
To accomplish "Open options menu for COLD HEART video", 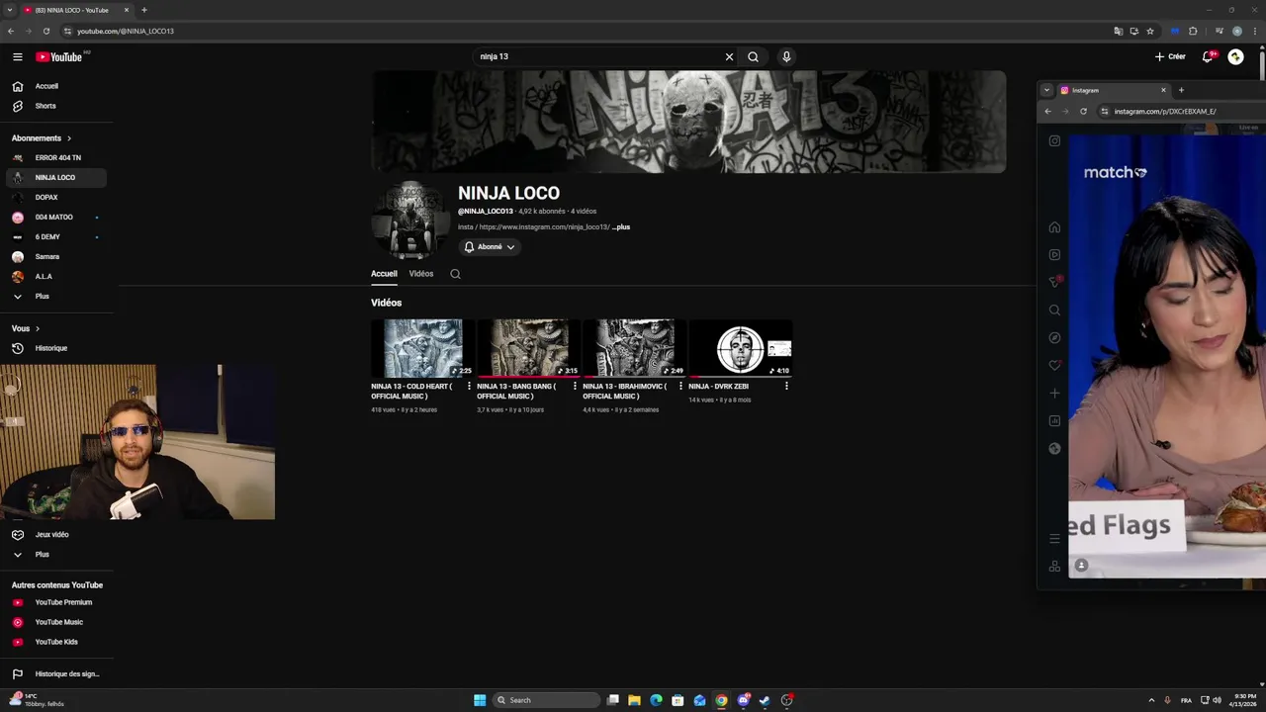I will [469, 387].
